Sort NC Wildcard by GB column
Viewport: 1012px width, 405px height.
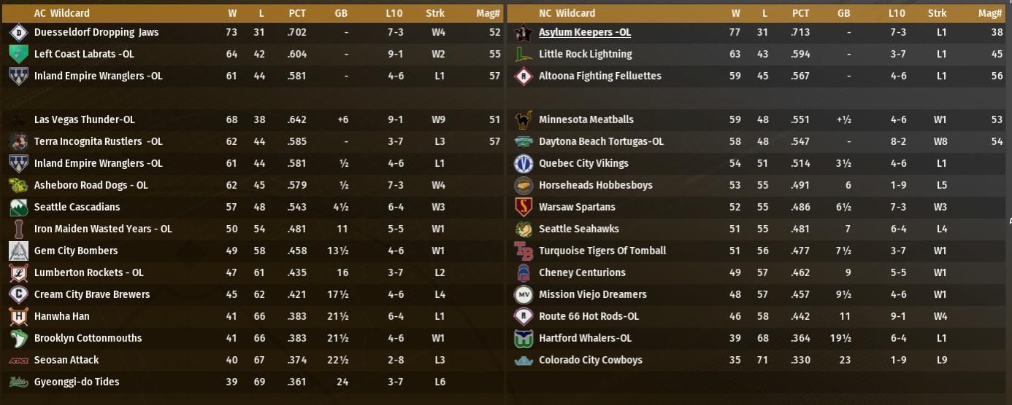[843, 13]
